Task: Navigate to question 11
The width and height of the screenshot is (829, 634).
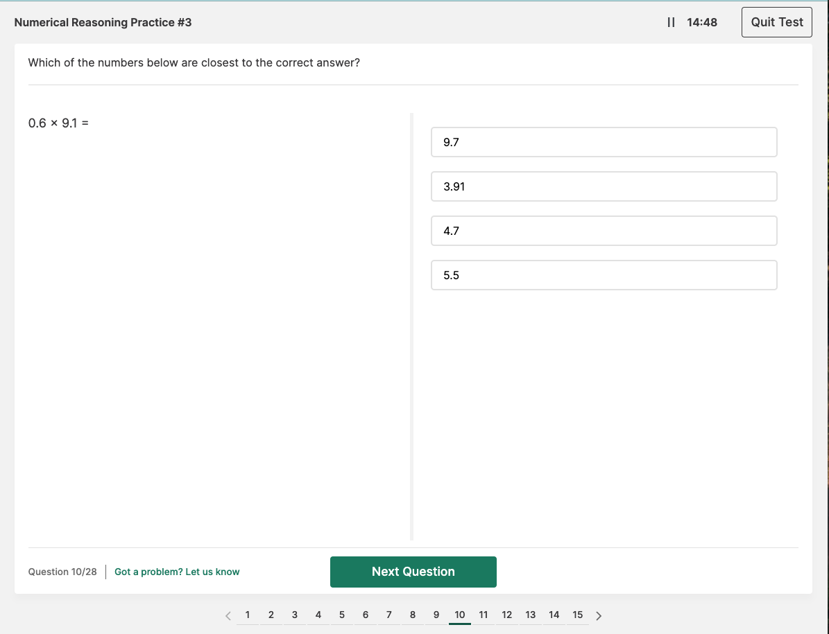Action: (x=483, y=615)
